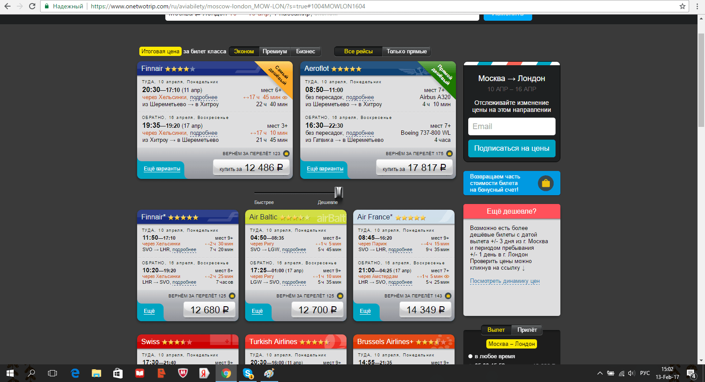Click blue 'Возвращаем часть стоимости билета' banner
The image size is (705, 382).
pos(511,183)
